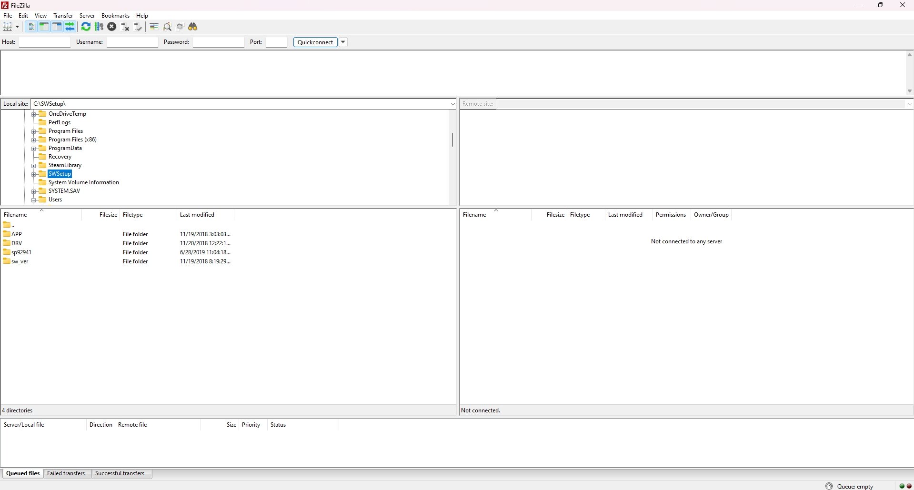Image resolution: width=914 pixels, height=490 pixels.
Task: Click the parent directory (..) entry
Action: pos(9,225)
